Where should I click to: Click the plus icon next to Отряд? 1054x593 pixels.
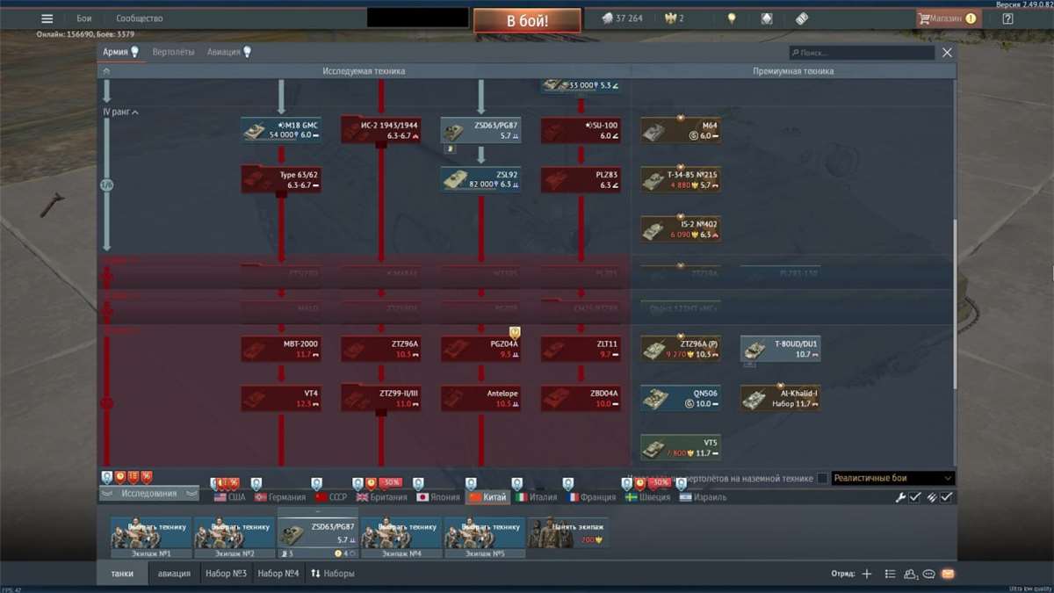(x=868, y=574)
